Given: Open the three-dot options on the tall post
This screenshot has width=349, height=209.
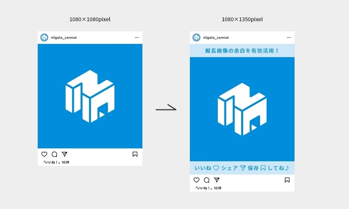Looking at the screenshot, I should click(289, 38).
